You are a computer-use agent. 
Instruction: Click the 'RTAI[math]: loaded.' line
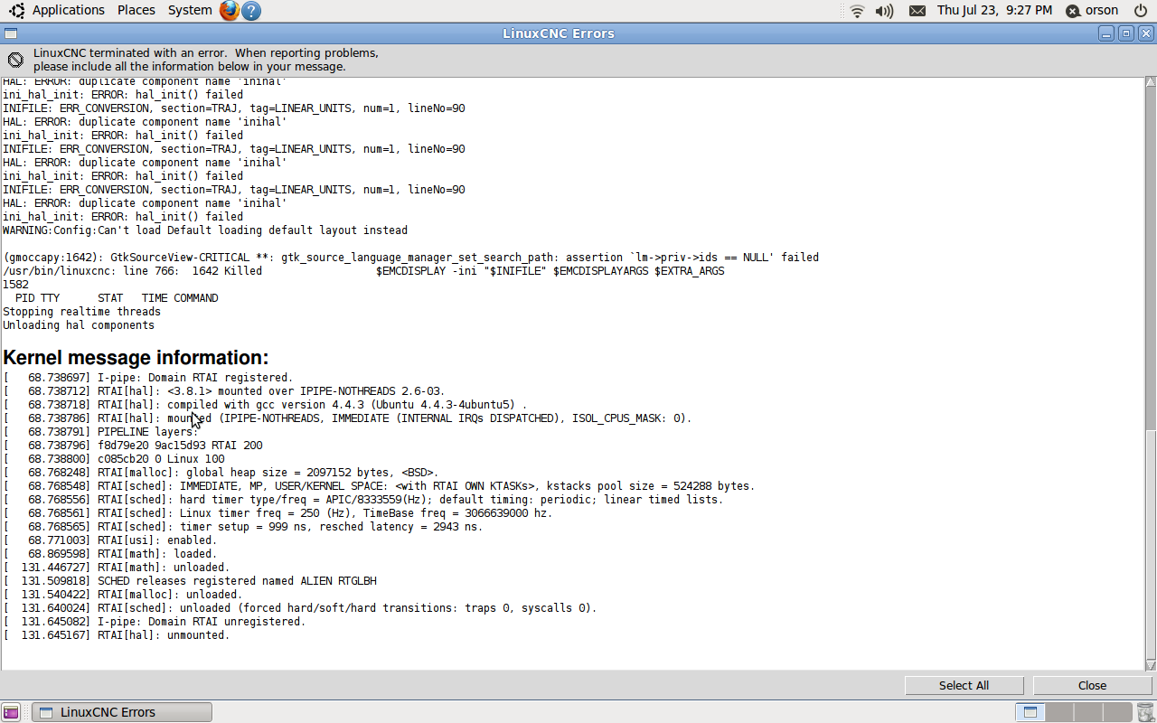[x=110, y=554]
